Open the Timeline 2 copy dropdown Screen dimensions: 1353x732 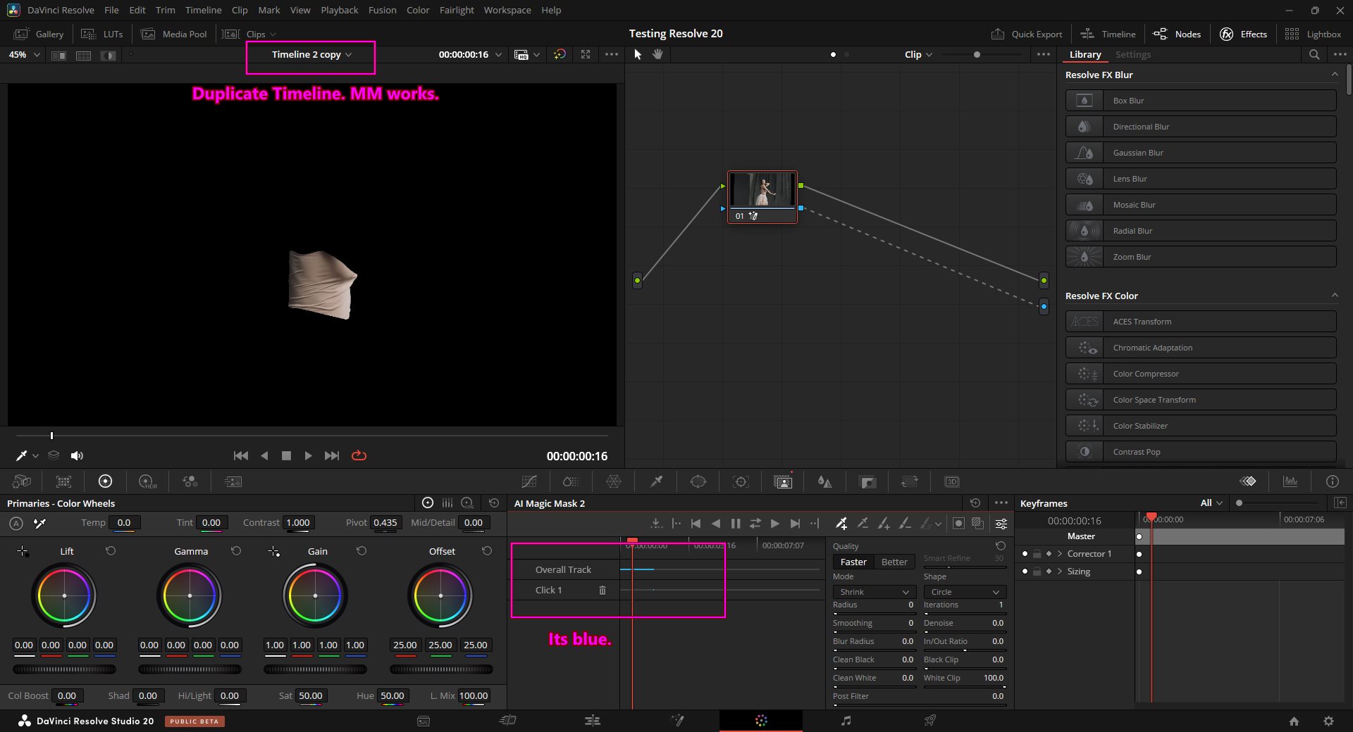point(311,54)
